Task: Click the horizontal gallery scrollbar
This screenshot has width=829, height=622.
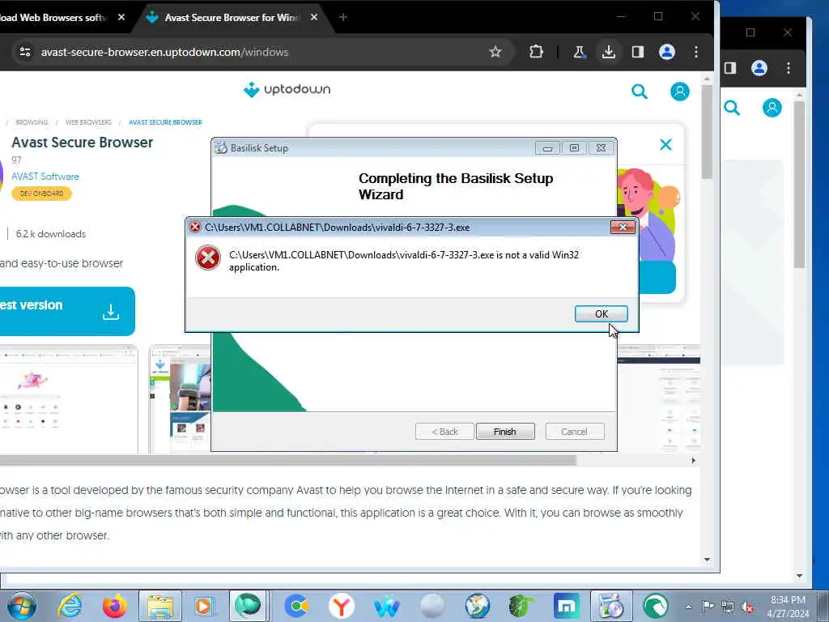Action: pyautogui.click(x=288, y=461)
